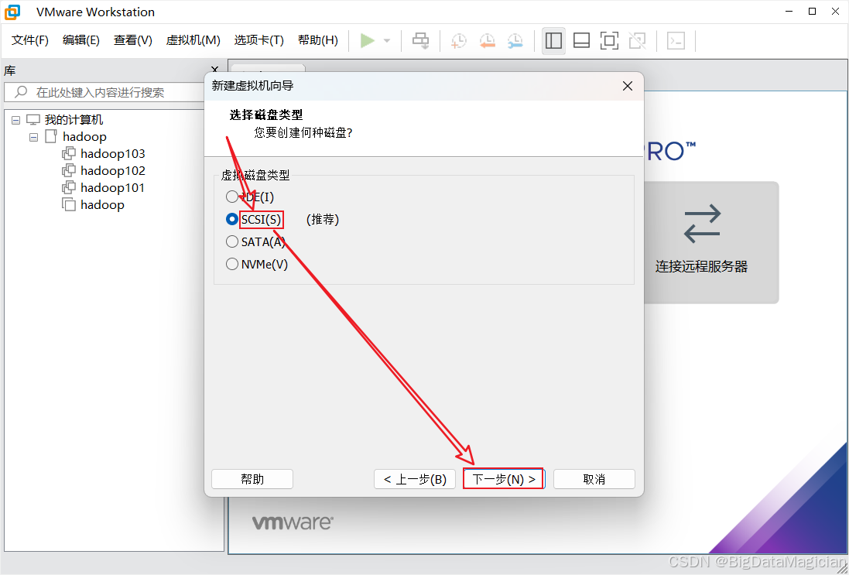Click the 取消 cancel button
Viewport: 849px width, 575px height.
point(594,479)
